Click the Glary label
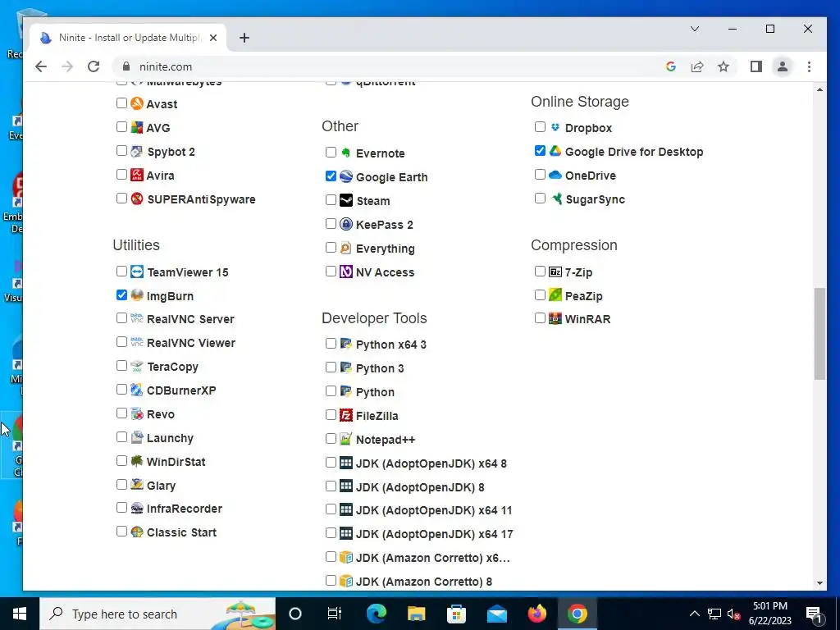Screen dimensions: 840x630 point(162,486)
